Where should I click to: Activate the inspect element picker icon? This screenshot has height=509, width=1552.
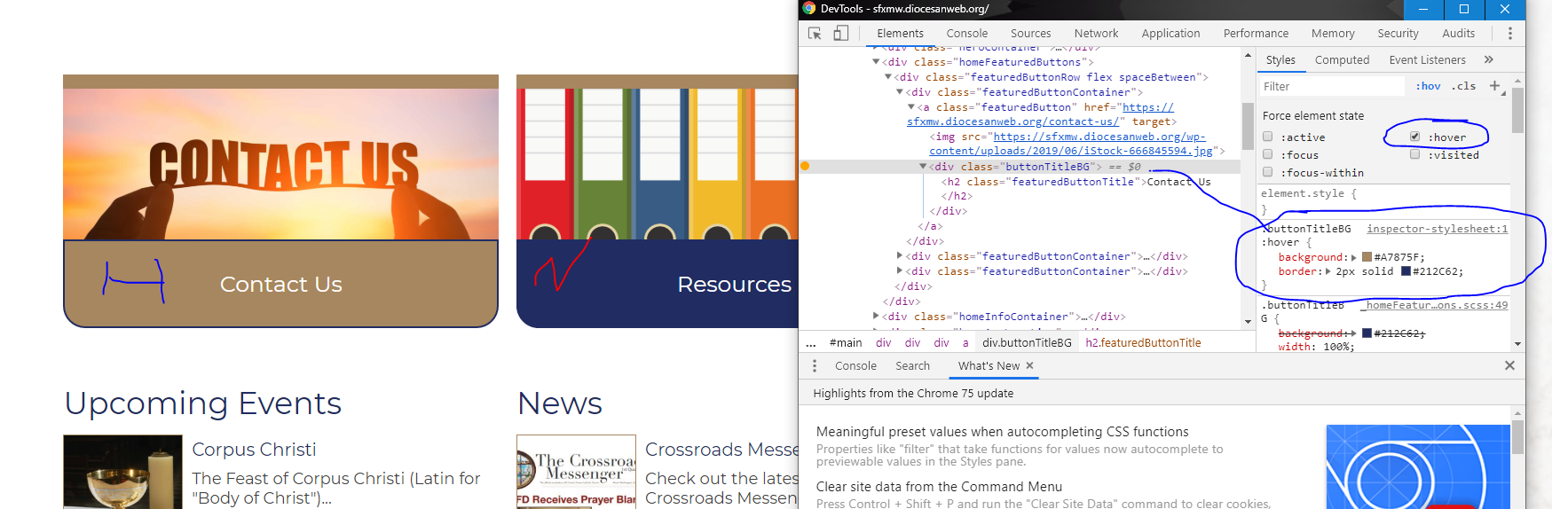click(x=815, y=34)
